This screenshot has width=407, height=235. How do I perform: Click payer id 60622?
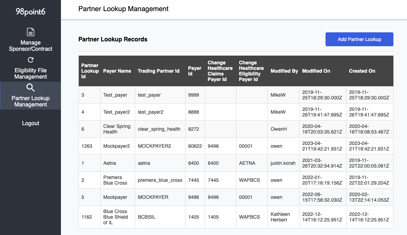tap(195, 146)
